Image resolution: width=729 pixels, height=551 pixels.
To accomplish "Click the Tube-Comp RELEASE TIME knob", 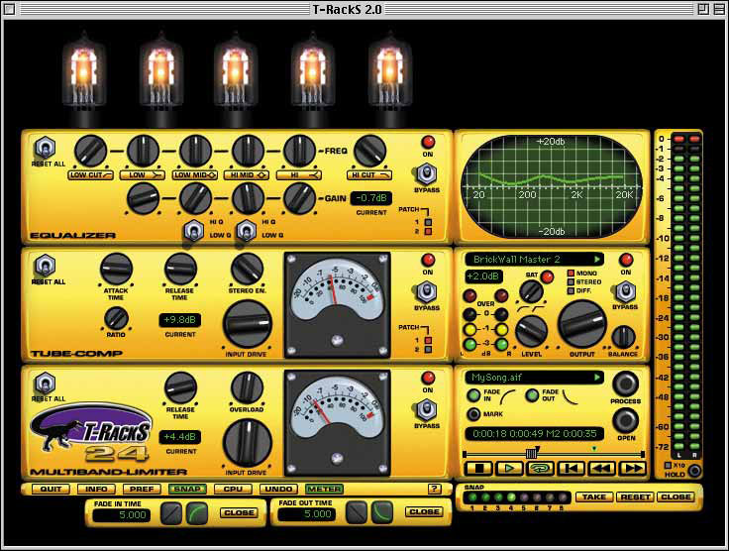I will [180, 270].
